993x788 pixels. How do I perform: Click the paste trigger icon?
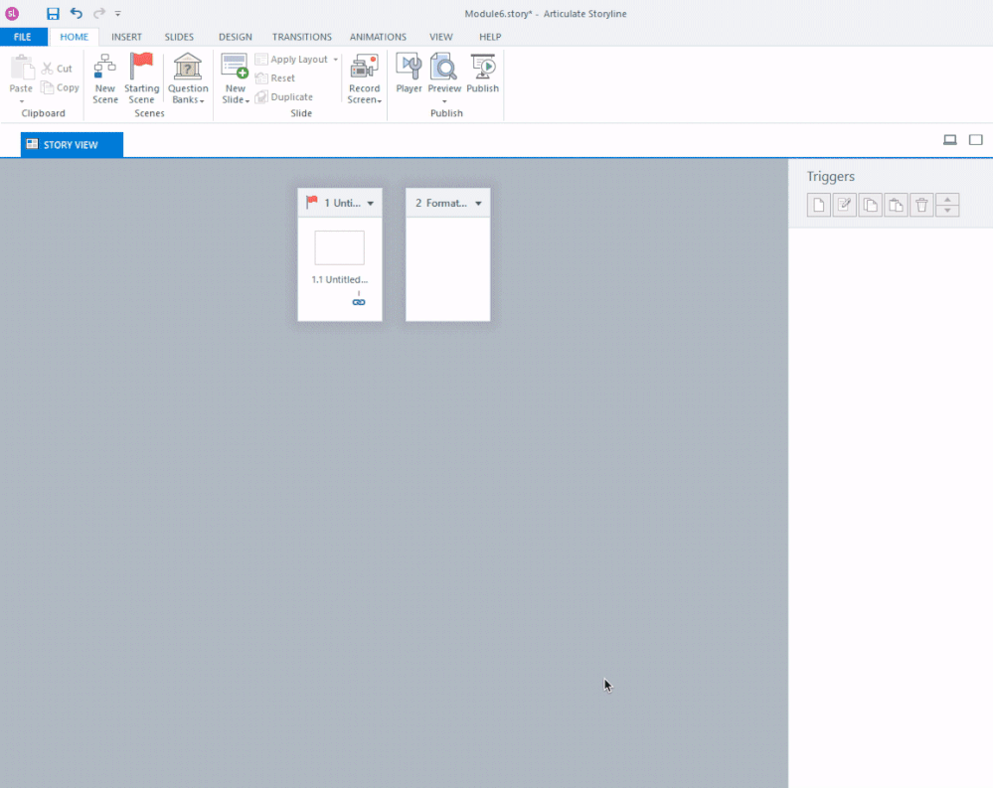click(x=896, y=206)
